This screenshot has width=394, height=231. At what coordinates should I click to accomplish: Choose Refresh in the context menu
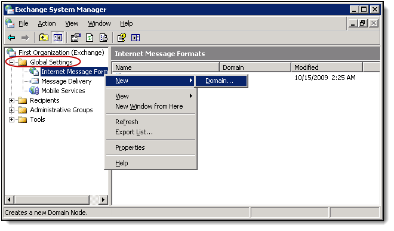[x=150, y=122]
